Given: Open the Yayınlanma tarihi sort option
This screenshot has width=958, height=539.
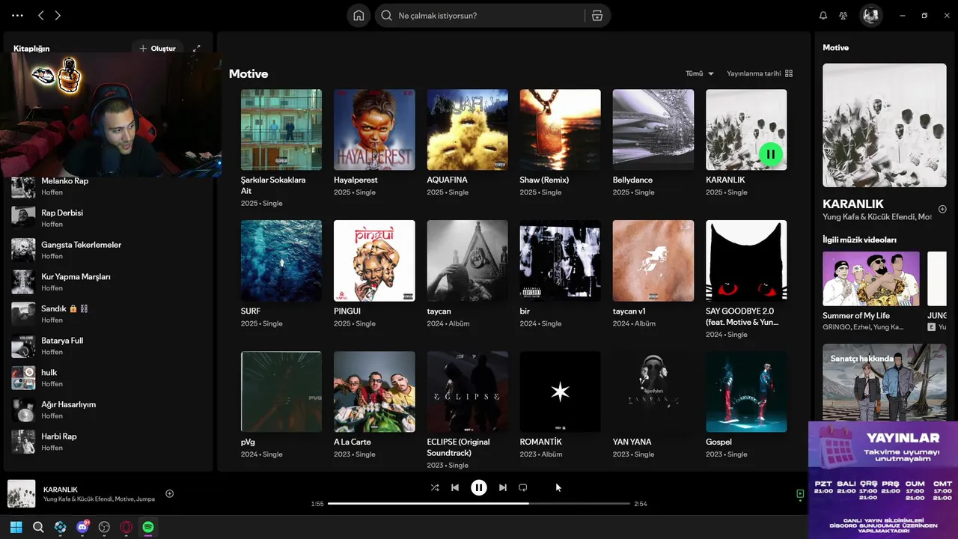Looking at the screenshot, I should click(754, 73).
